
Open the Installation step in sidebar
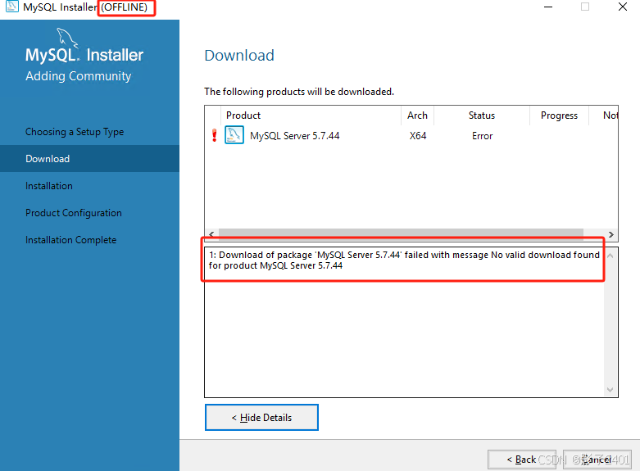pos(49,186)
